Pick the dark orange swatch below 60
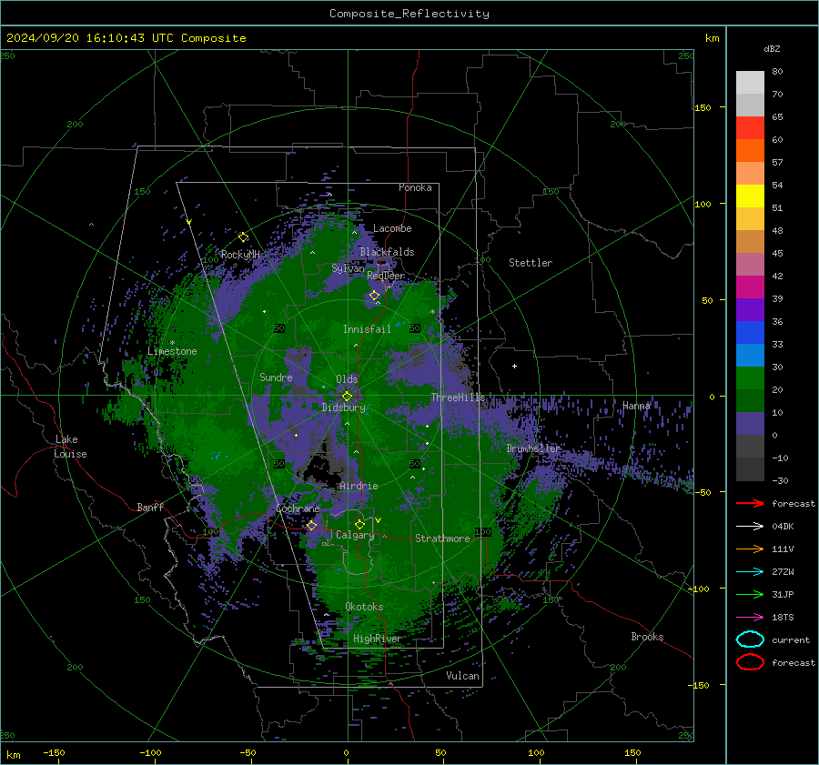The height and width of the screenshot is (765, 819). [x=750, y=150]
